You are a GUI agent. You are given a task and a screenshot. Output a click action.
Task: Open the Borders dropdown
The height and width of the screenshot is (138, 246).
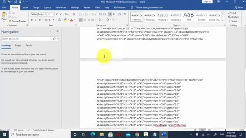[117, 20]
